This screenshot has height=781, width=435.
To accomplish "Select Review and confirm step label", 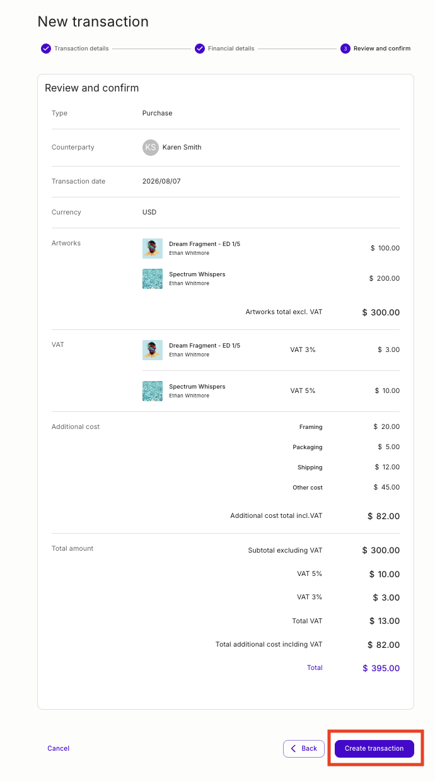I will [x=382, y=49].
